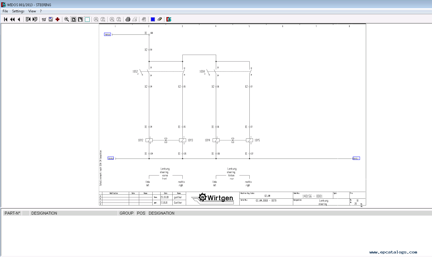Click the machine key code 02.HM
Image resolution: width=432 pixels, height=257 pixels.
pyautogui.click(x=267, y=196)
